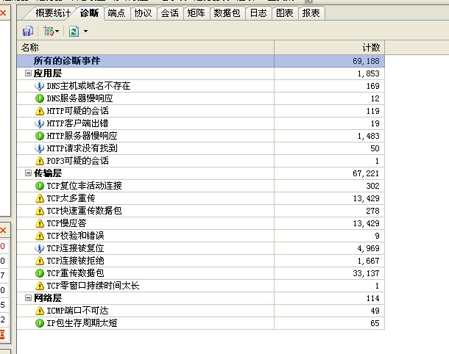This screenshot has height=354, width=449.
Task: Click warning icon of TCP零窗口持续时间太长
Action: pos(39,286)
